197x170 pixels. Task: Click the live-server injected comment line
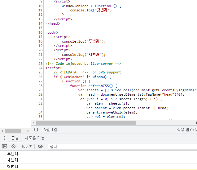[83, 64]
